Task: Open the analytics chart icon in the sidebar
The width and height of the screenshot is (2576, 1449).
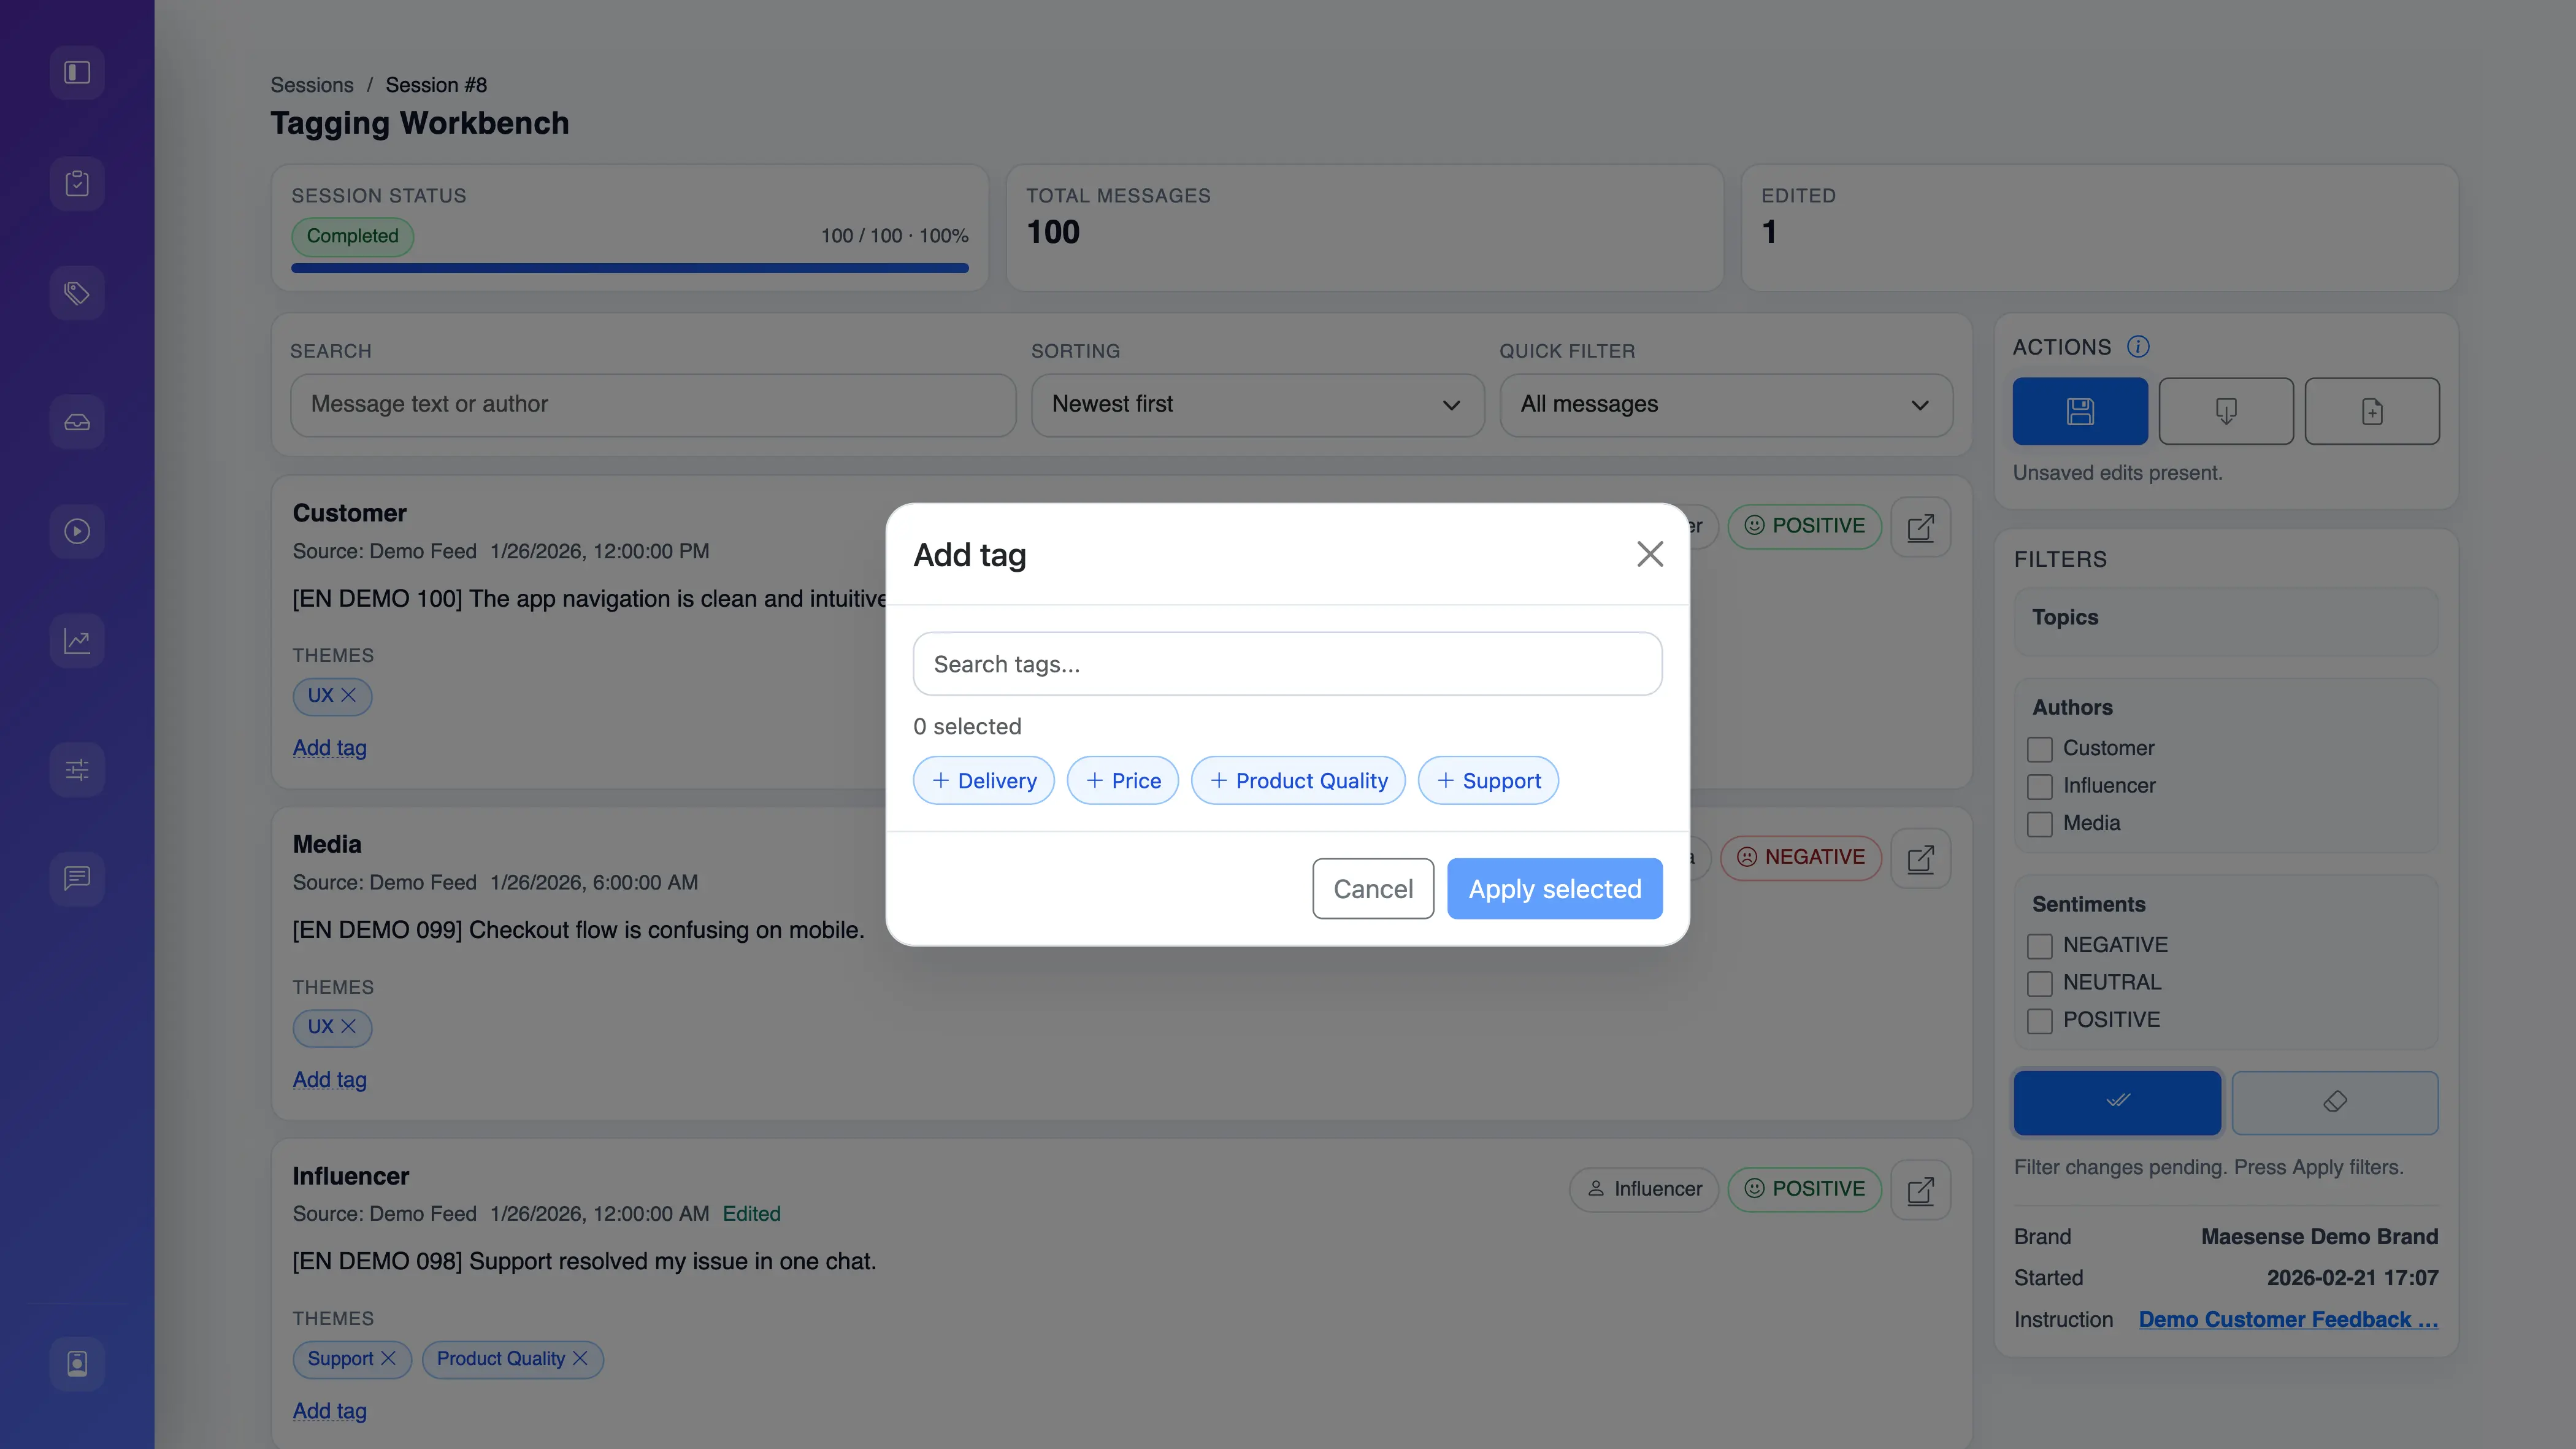Action: tap(77, 640)
